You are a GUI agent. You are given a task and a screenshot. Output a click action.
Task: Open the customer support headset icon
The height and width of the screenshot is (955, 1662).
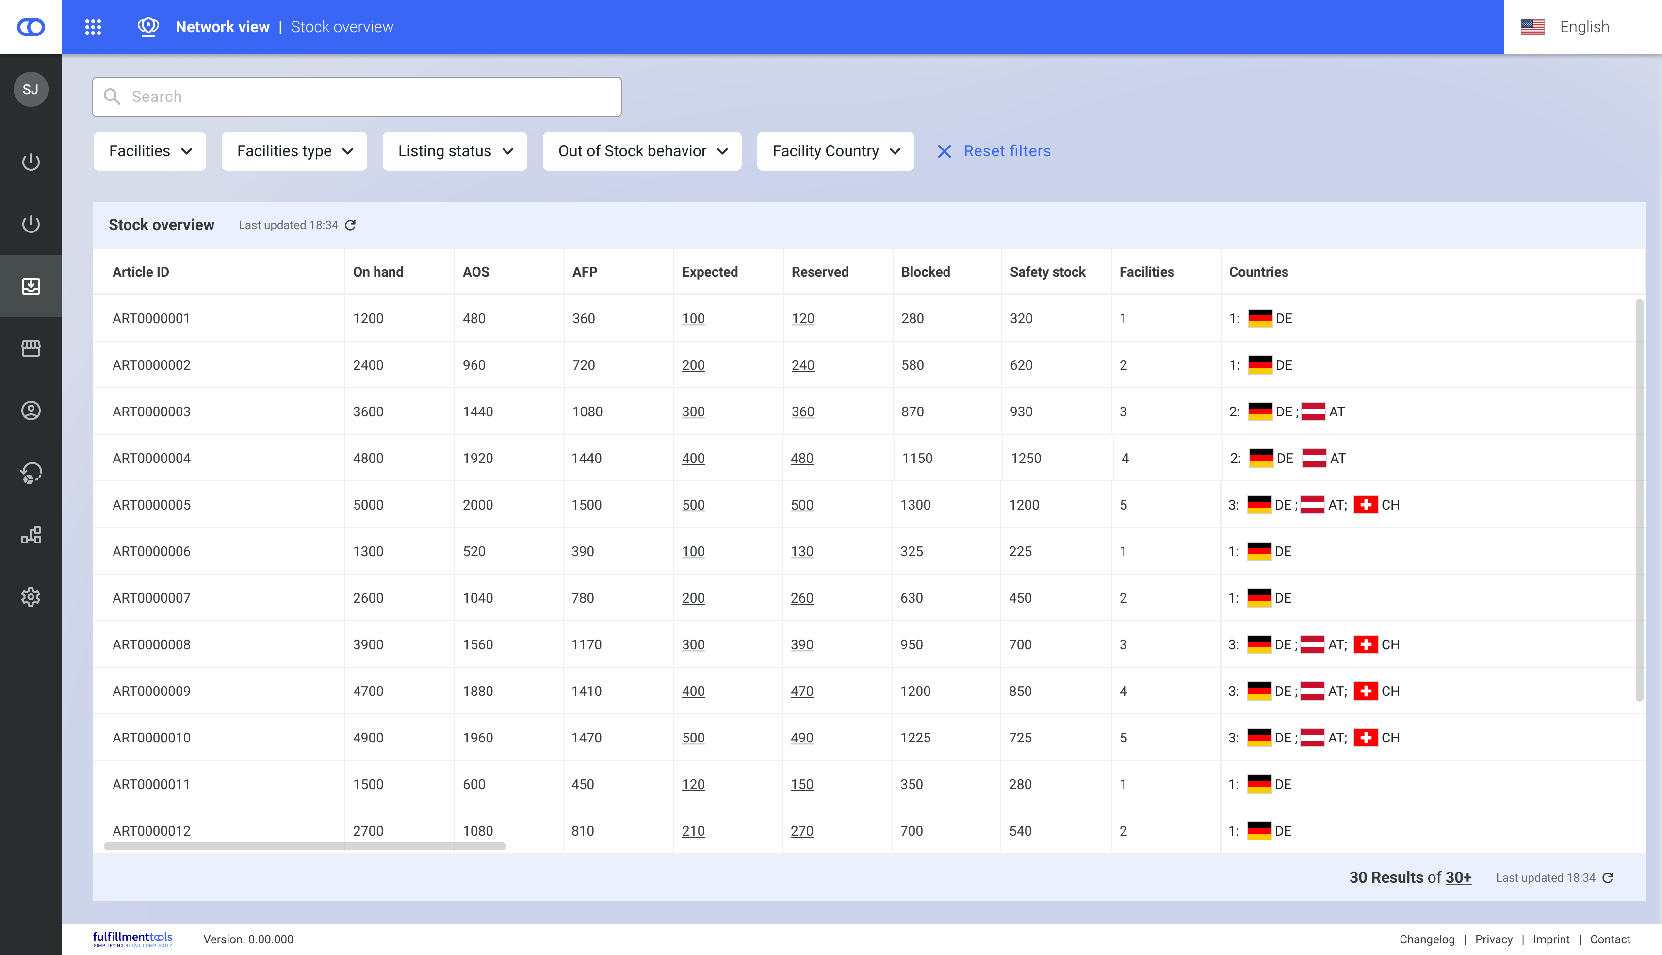click(x=31, y=472)
